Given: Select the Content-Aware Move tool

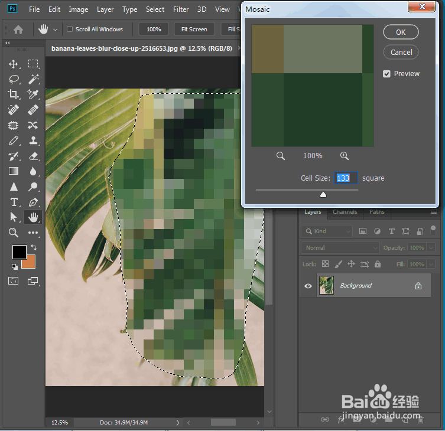Looking at the screenshot, I should pyautogui.click(x=33, y=125).
